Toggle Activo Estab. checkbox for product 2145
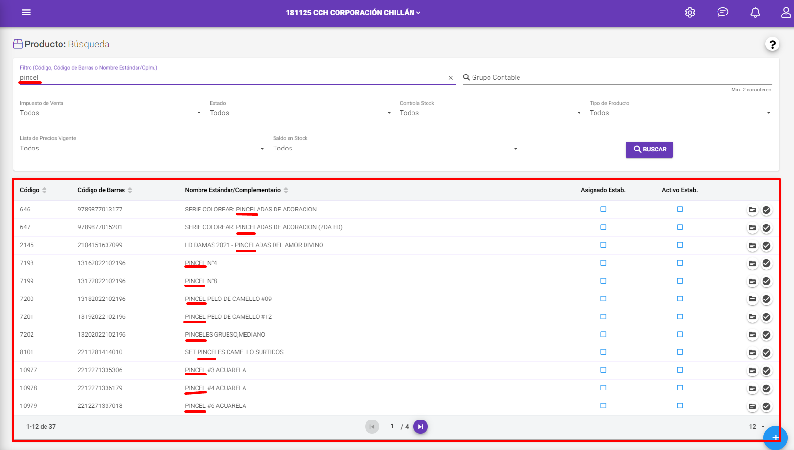Viewport: 794px width, 450px height. [680, 245]
